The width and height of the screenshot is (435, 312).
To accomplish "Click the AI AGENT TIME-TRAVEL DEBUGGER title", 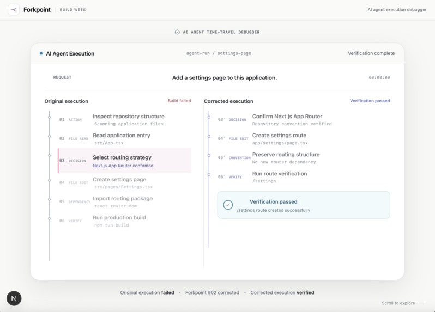I will (221, 32).
